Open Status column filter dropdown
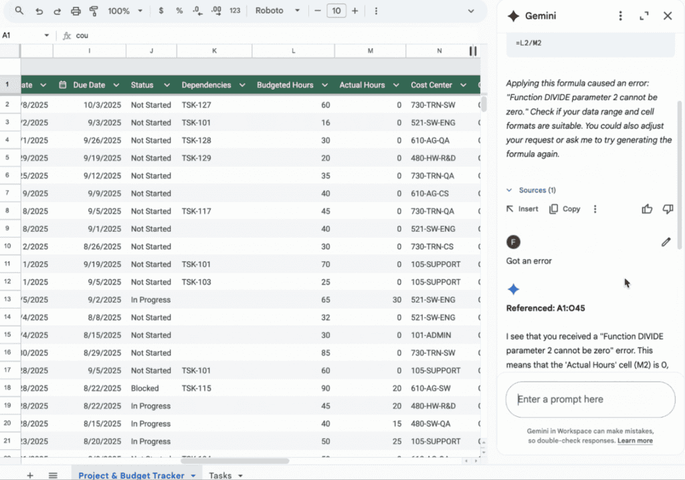This screenshot has height=480, width=685. [167, 85]
